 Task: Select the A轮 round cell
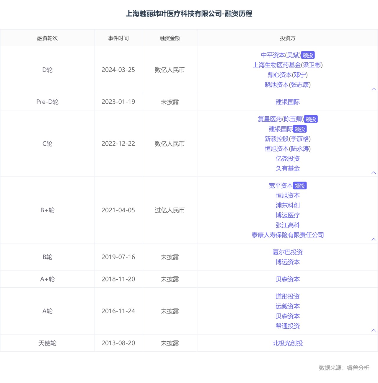pos(47,311)
